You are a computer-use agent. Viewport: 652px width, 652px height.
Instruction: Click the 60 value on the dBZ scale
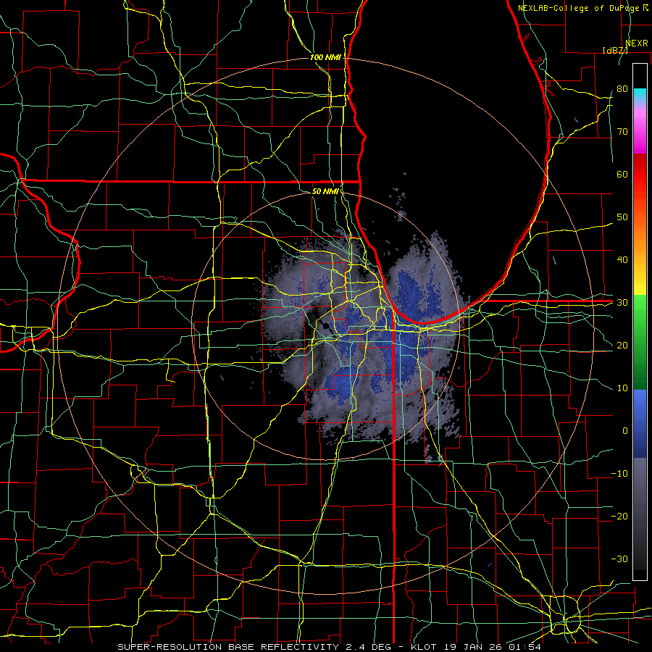pos(622,174)
